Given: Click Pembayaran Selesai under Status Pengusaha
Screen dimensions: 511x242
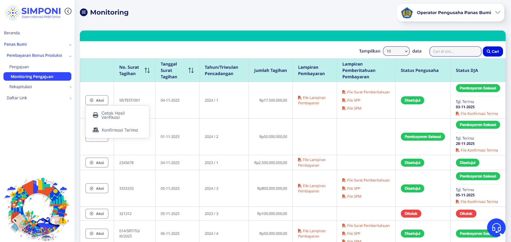Looking at the screenshot, I should [423, 137].
